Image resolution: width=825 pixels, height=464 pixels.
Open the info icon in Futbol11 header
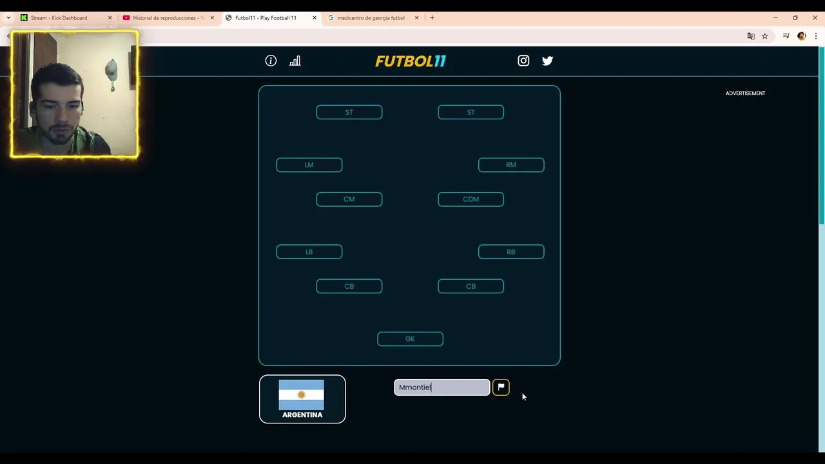271,61
